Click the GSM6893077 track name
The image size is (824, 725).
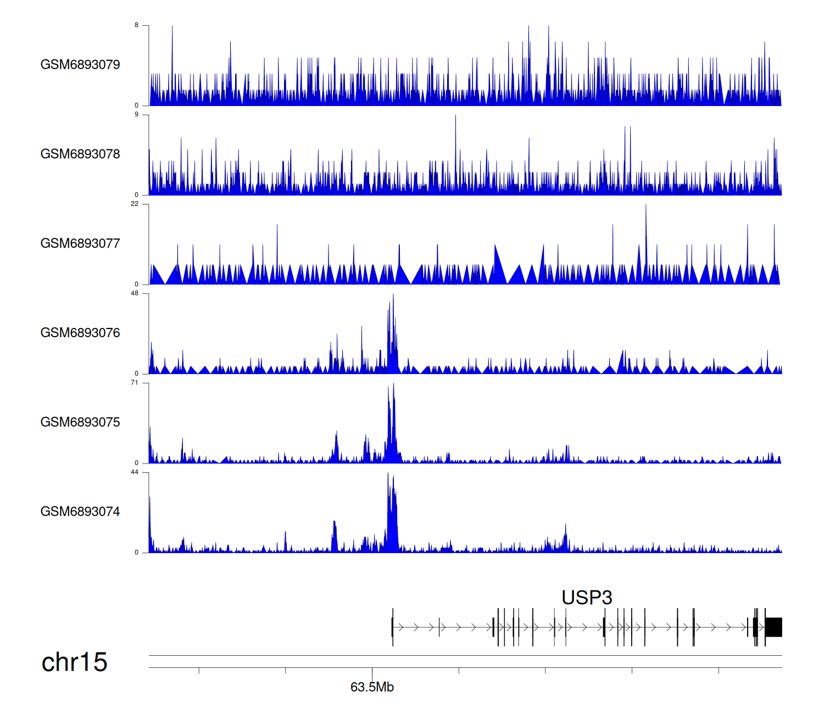[x=80, y=244]
